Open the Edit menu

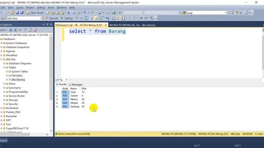click(3, 7)
